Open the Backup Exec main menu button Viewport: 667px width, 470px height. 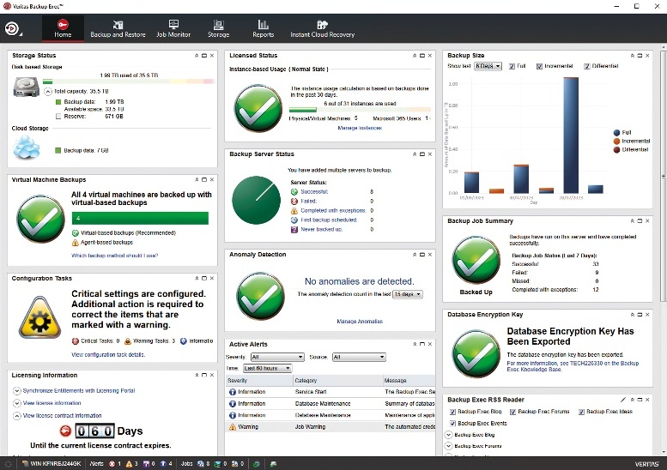coord(14,28)
